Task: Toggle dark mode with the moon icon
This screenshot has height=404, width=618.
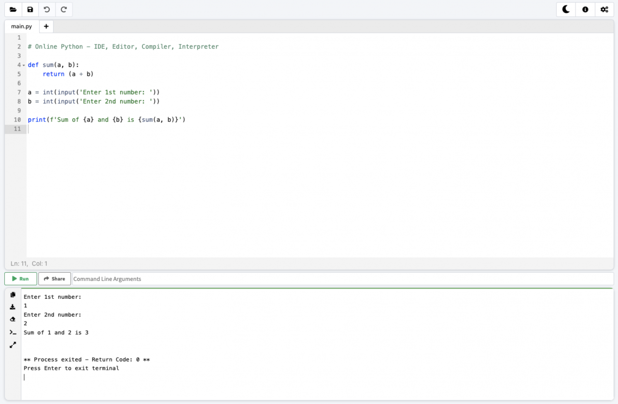Action: coord(566,9)
